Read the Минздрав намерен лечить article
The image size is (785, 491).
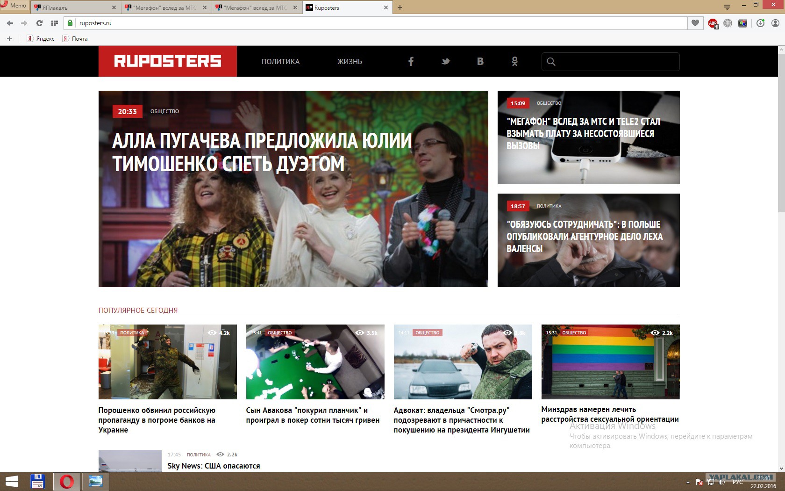click(x=610, y=414)
